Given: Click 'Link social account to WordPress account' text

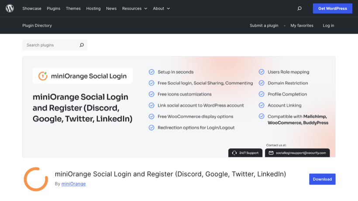Looking at the screenshot, I should pyautogui.click(x=201, y=105).
